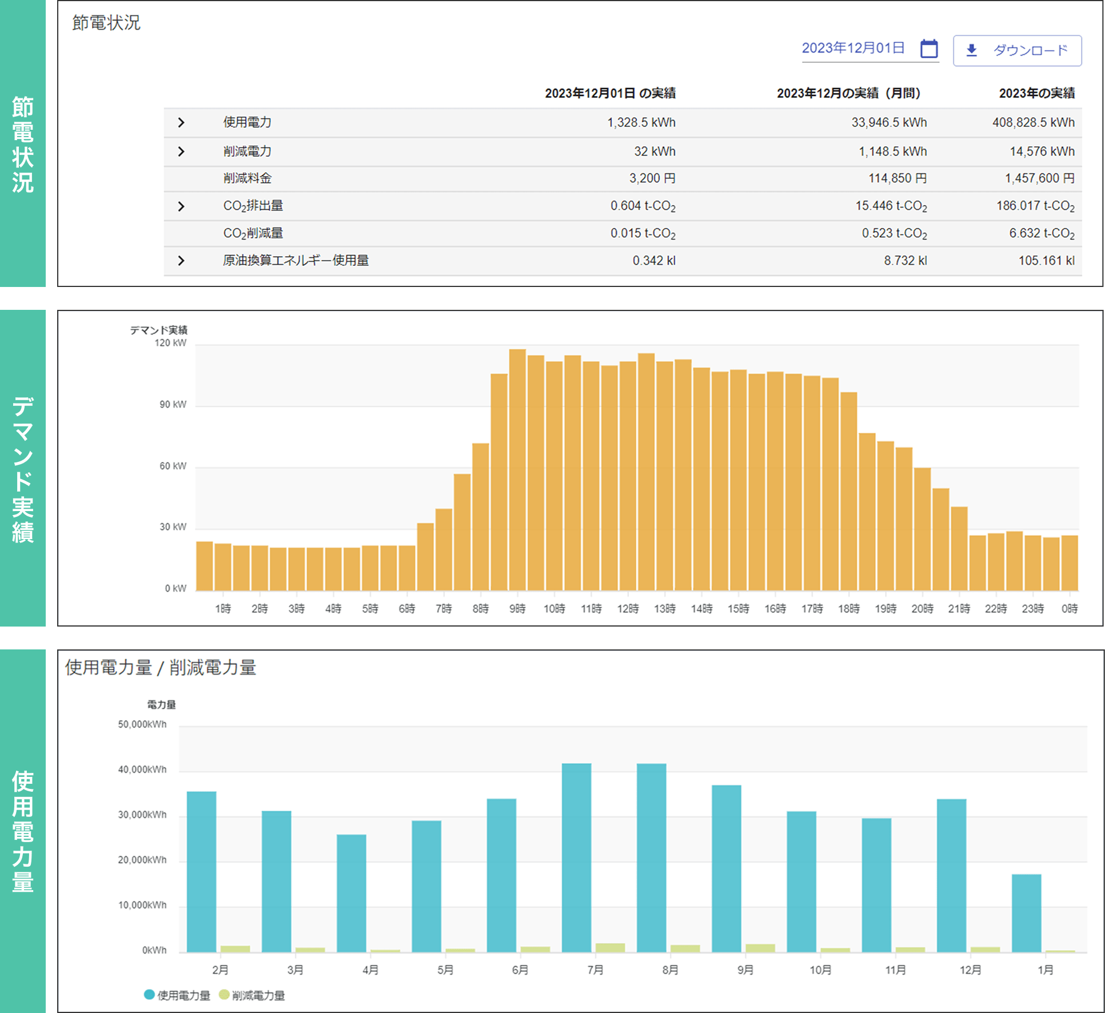Click the 9月 green reduction bar
This screenshot has width=1105, height=1013.
pos(760,948)
